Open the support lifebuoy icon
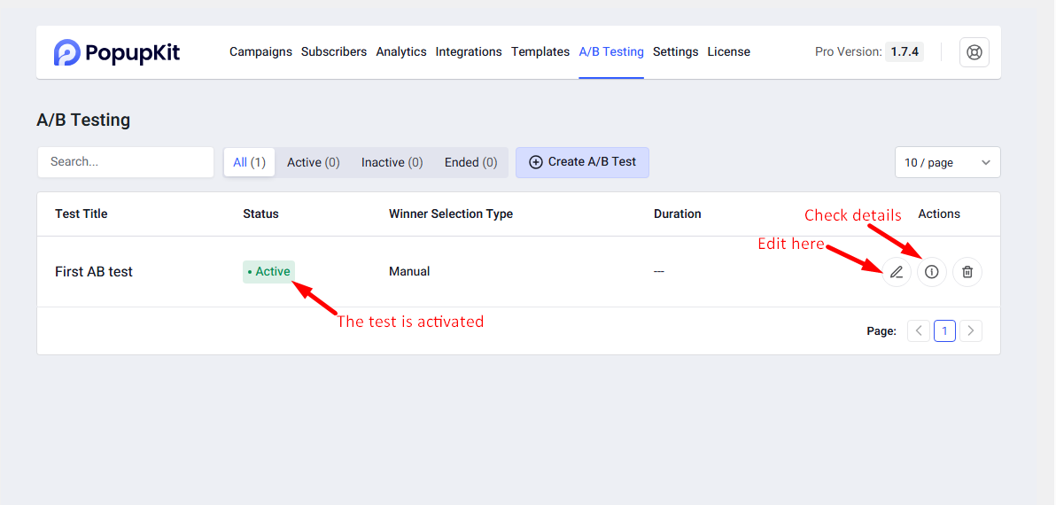Image resolution: width=1056 pixels, height=505 pixels. (974, 52)
